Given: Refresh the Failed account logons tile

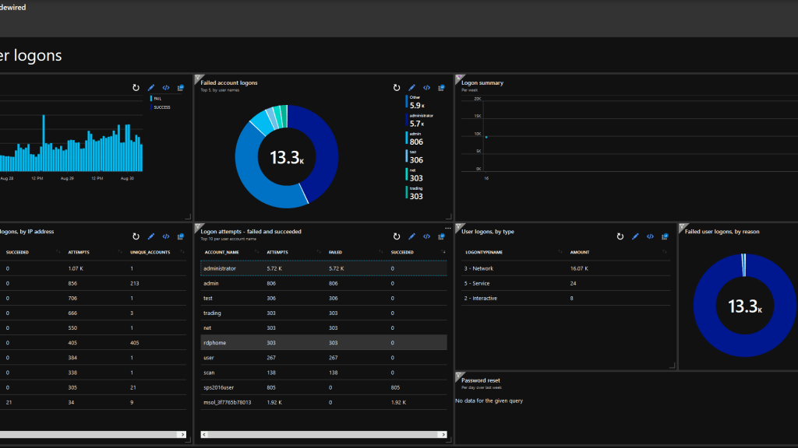Looking at the screenshot, I should click(397, 88).
